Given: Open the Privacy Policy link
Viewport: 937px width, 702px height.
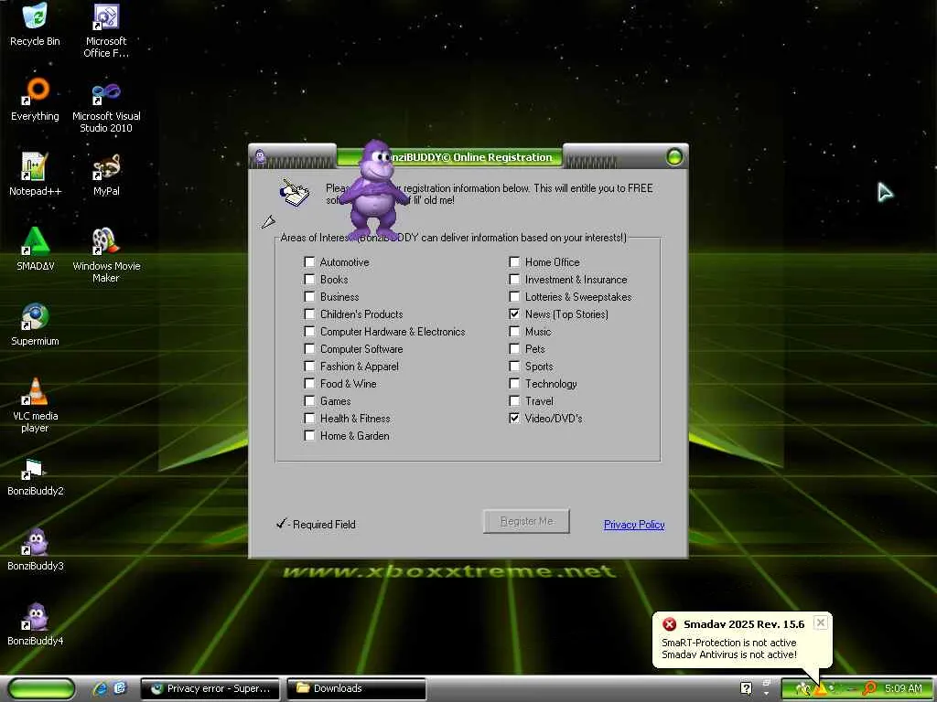Looking at the screenshot, I should tap(634, 524).
